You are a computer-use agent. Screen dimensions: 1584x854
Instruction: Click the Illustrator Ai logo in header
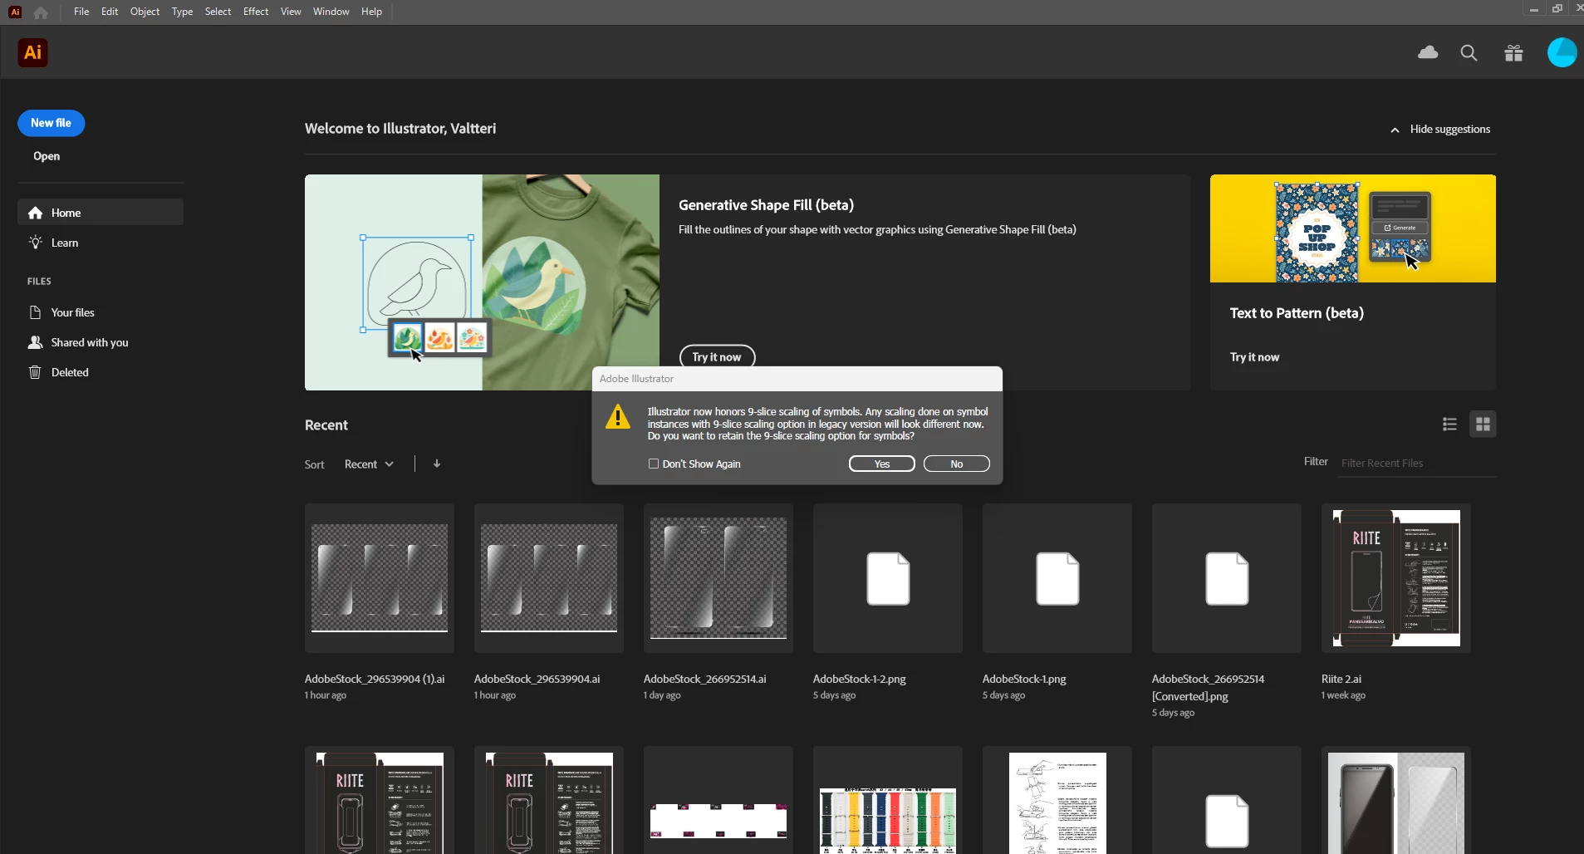point(32,53)
